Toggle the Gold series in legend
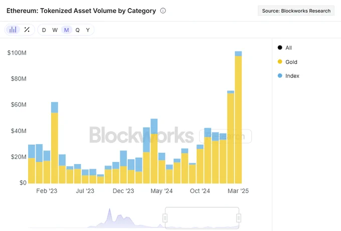This screenshot has width=341, height=231. tap(287, 62)
